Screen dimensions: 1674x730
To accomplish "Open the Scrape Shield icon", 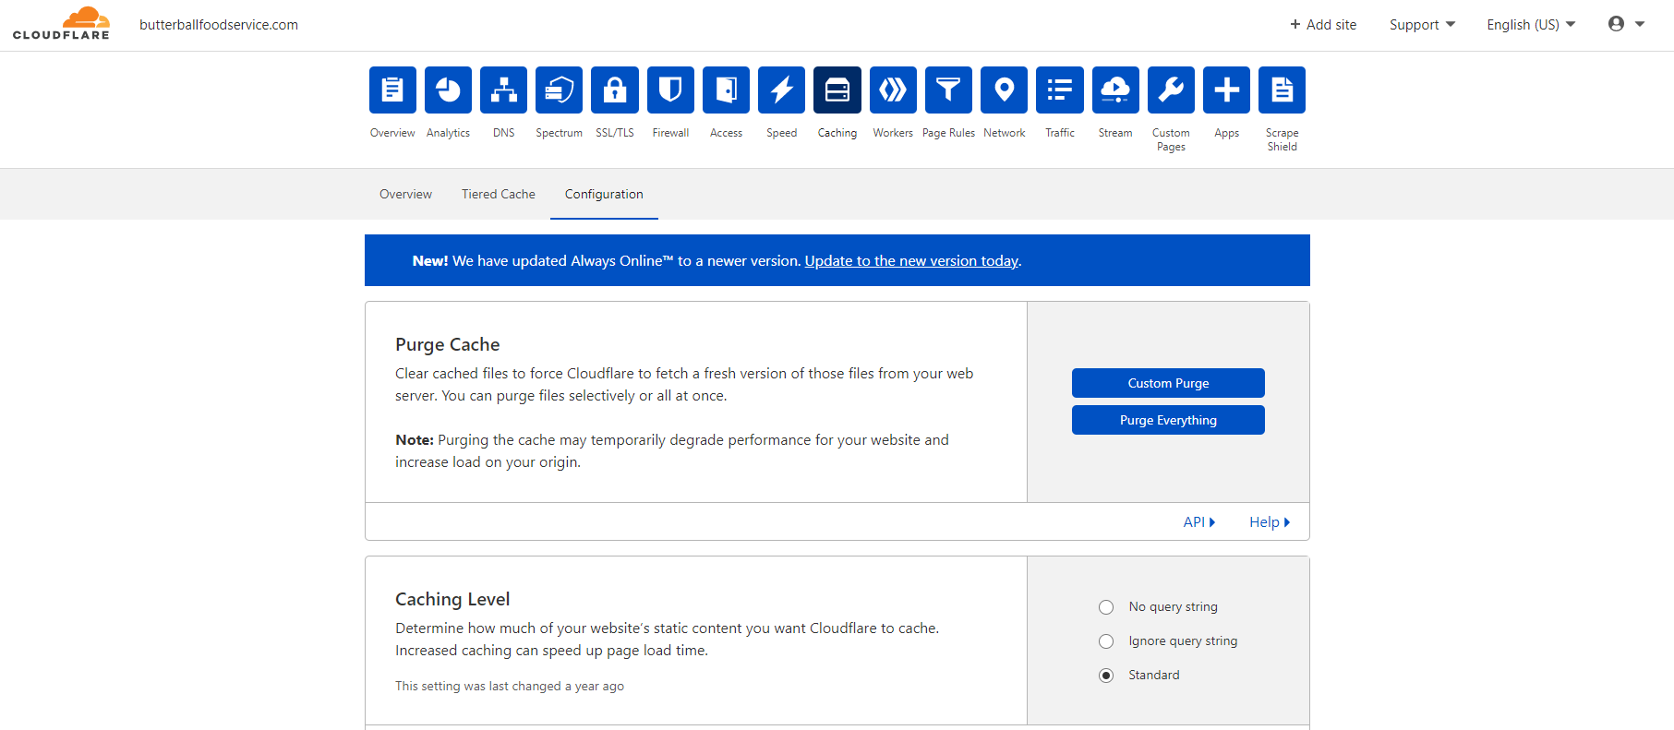I will pyautogui.click(x=1282, y=90).
